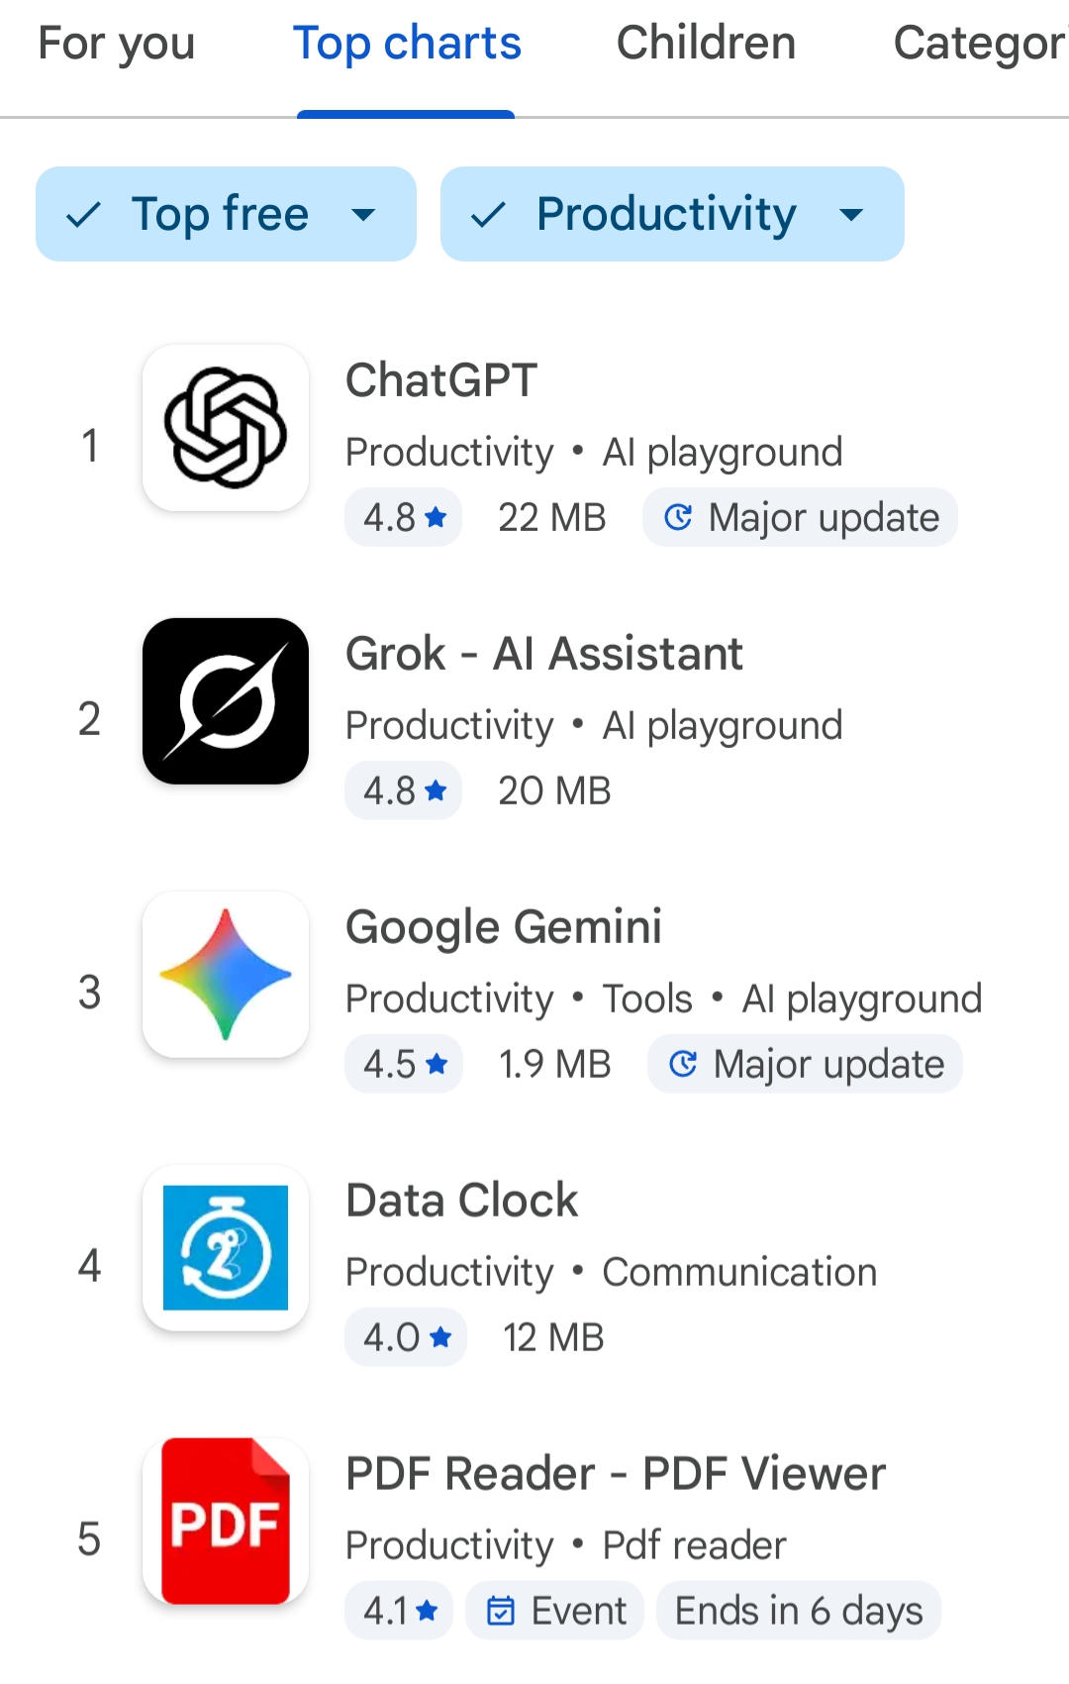1069x1684 pixels.
Task: Toggle the Top free checkmark
Action: [x=84, y=214]
